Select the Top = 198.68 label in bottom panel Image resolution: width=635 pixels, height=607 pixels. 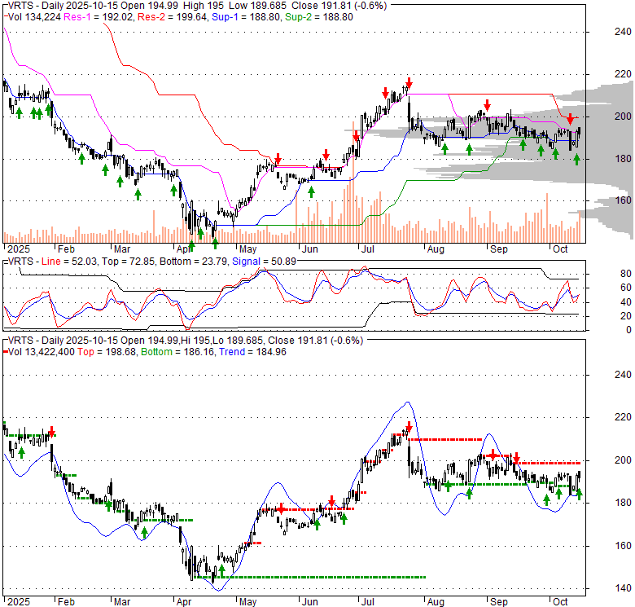(x=107, y=352)
